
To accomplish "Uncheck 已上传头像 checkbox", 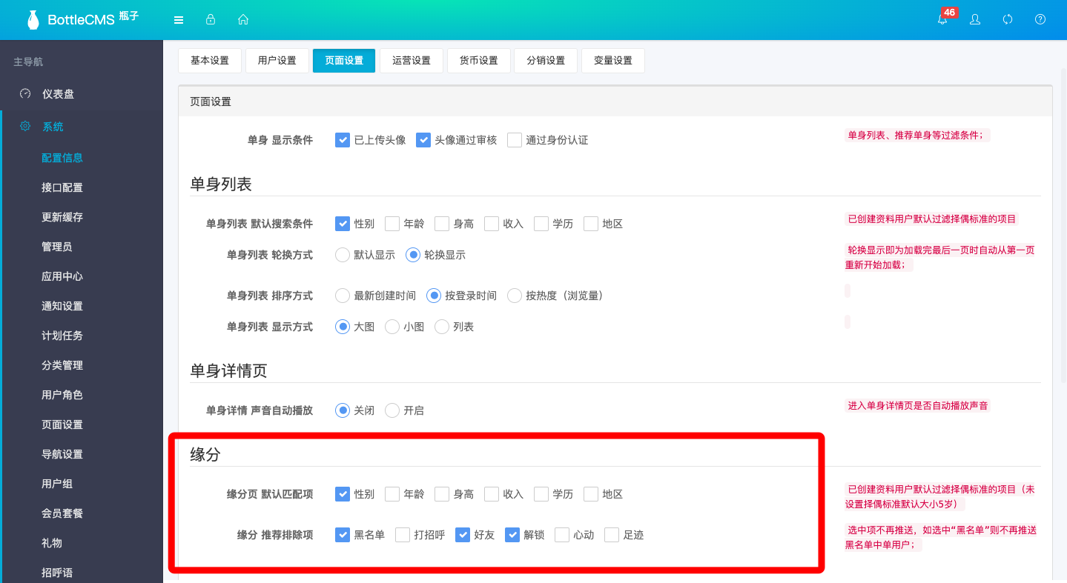I will point(343,140).
